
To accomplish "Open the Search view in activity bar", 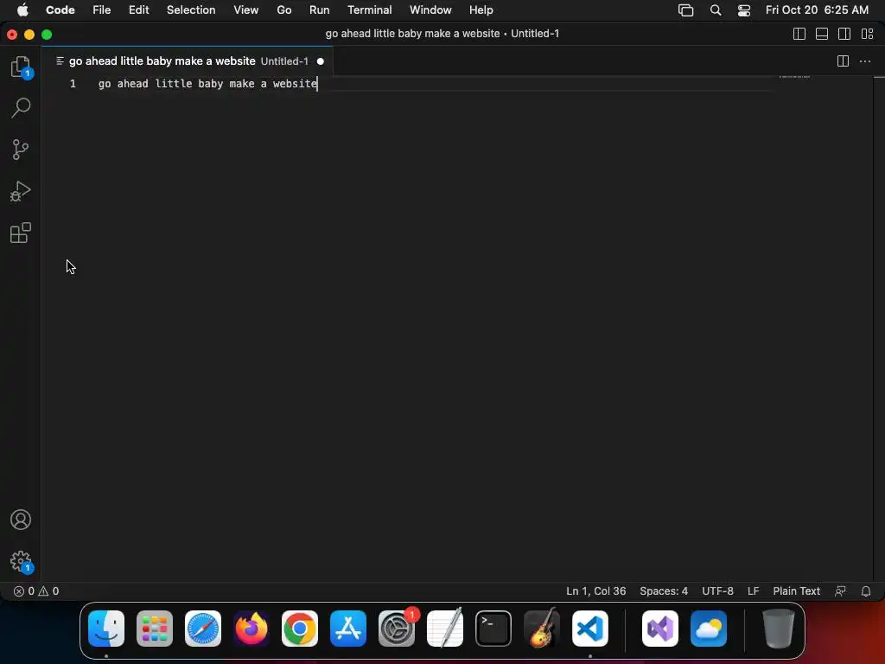I will (x=21, y=107).
